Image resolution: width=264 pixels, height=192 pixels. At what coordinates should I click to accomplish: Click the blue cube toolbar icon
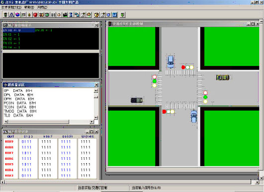point(17,15)
